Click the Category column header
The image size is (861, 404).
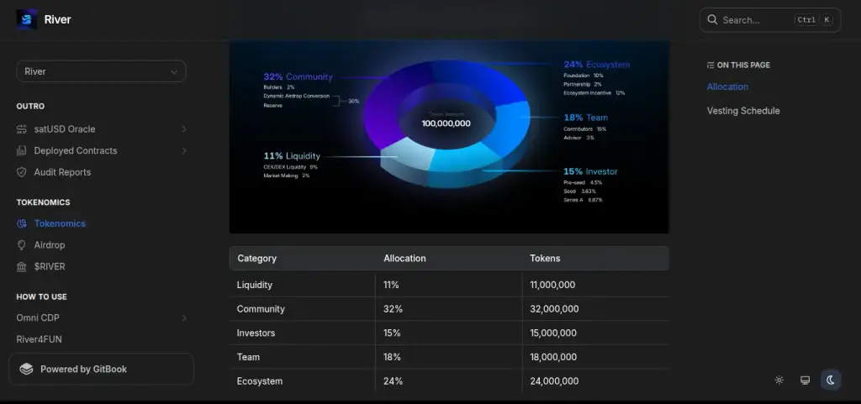pyautogui.click(x=257, y=258)
